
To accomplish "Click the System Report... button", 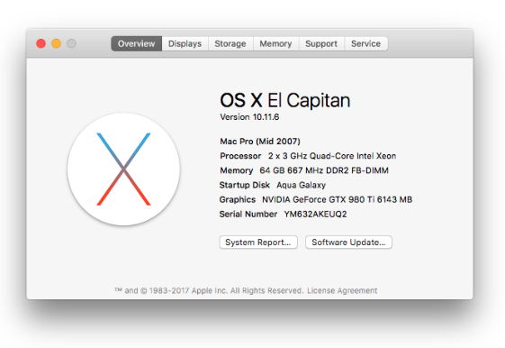I will click(258, 243).
